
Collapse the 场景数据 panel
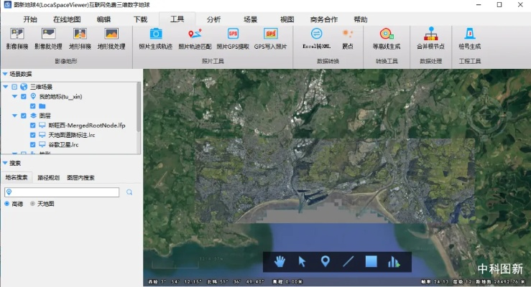[x=5, y=74]
